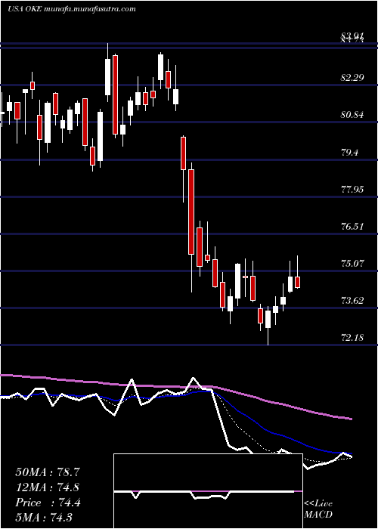378x529 pixels.
Task: Select the 73.62 price level label
Action: tap(352, 300)
